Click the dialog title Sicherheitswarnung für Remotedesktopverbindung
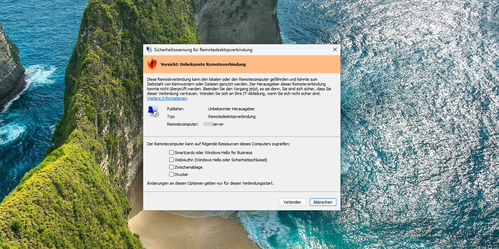The height and width of the screenshot is (249, 499). (203, 50)
